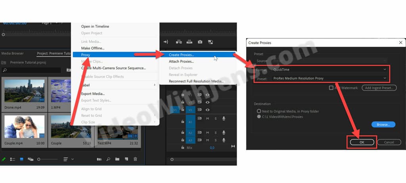Image resolution: width=406 pixels, height=183 pixels.
Task: Toggle track output eye for V3
Action: pyautogui.click(x=207, y=95)
